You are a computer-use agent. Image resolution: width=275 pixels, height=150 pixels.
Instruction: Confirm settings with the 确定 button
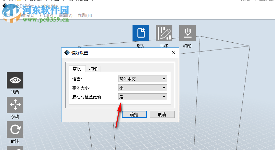tap(134, 114)
